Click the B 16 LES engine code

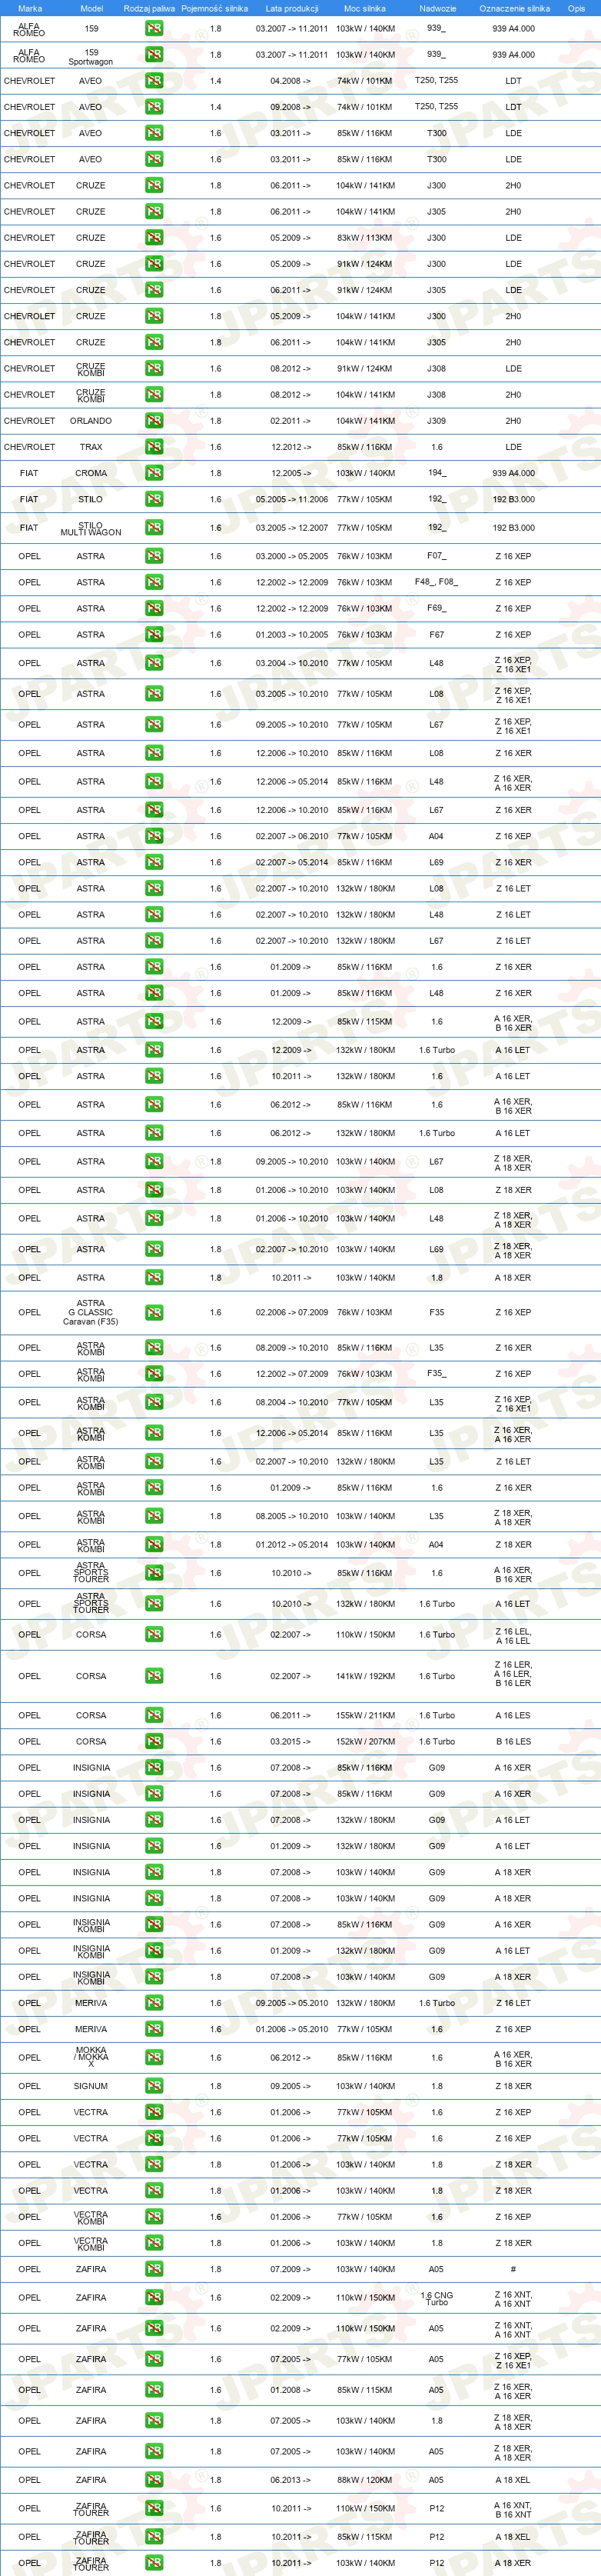tap(513, 1741)
